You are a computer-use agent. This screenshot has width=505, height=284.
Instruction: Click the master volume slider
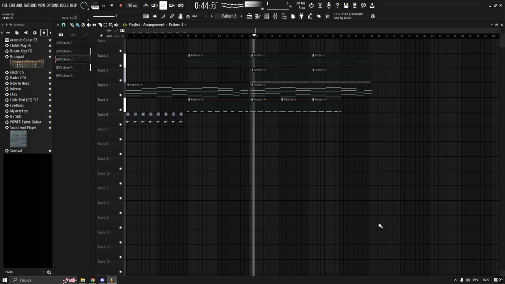coord(105,16)
